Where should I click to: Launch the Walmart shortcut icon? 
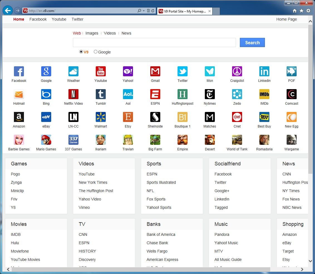101,117
